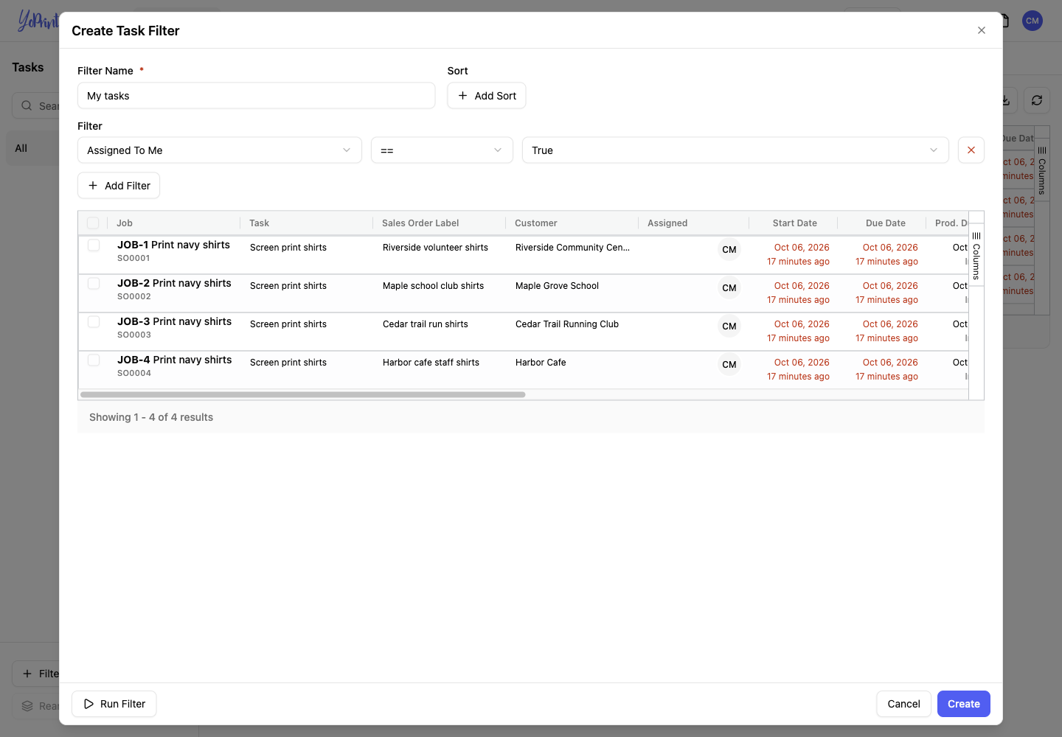Open the Assigned To Me field dropdown
Image resolution: width=1062 pixels, height=737 pixels.
tap(220, 150)
